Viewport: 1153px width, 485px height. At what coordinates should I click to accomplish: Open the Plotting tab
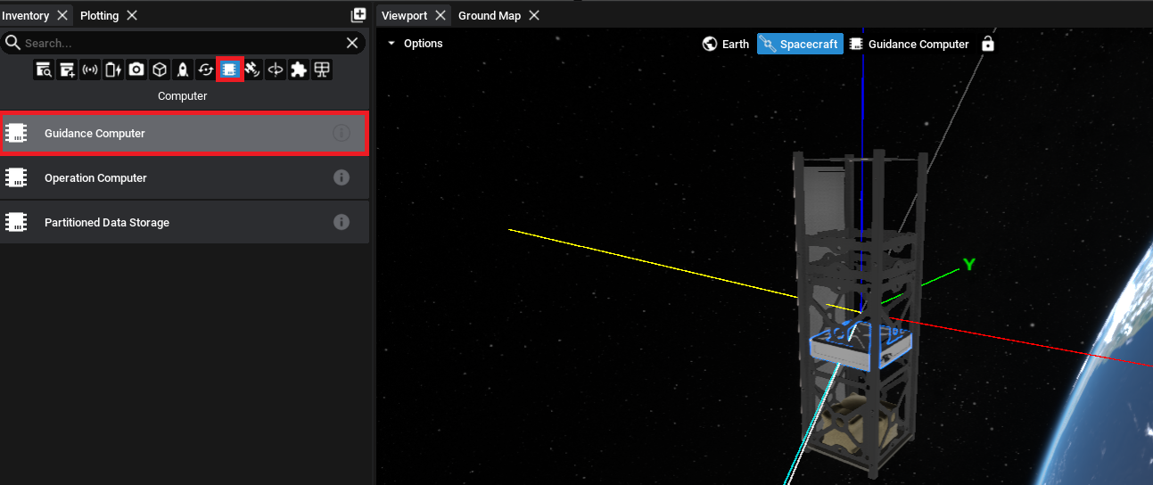click(99, 15)
